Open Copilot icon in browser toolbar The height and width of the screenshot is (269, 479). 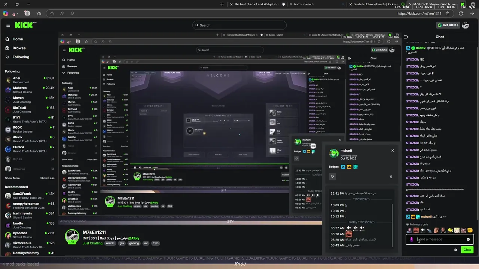click(5, 13)
